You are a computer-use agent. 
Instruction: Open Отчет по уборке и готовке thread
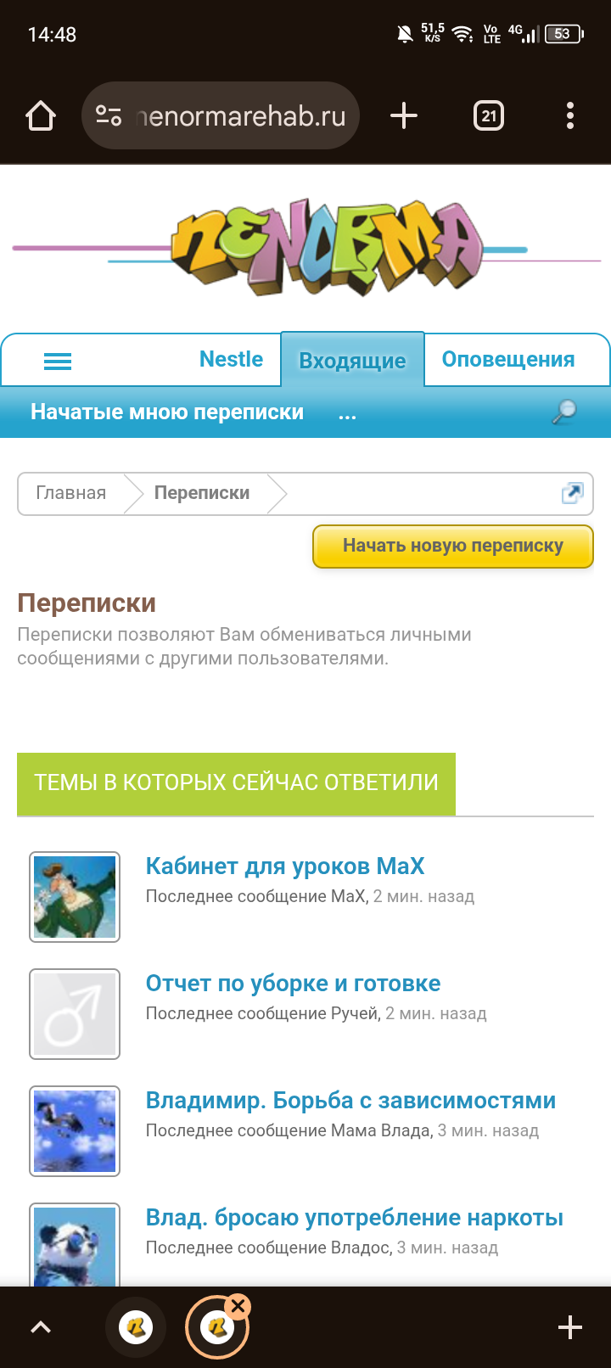(x=294, y=984)
